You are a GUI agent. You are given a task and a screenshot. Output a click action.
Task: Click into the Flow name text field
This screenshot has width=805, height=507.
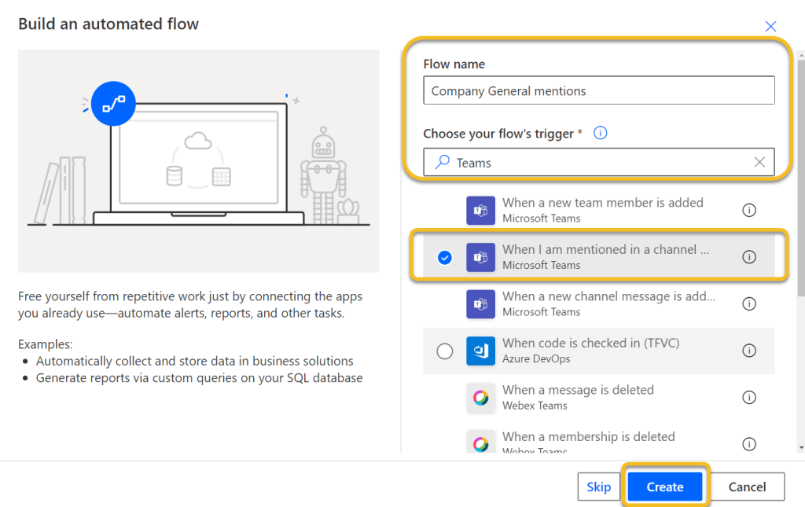pyautogui.click(x=599, y=91)
